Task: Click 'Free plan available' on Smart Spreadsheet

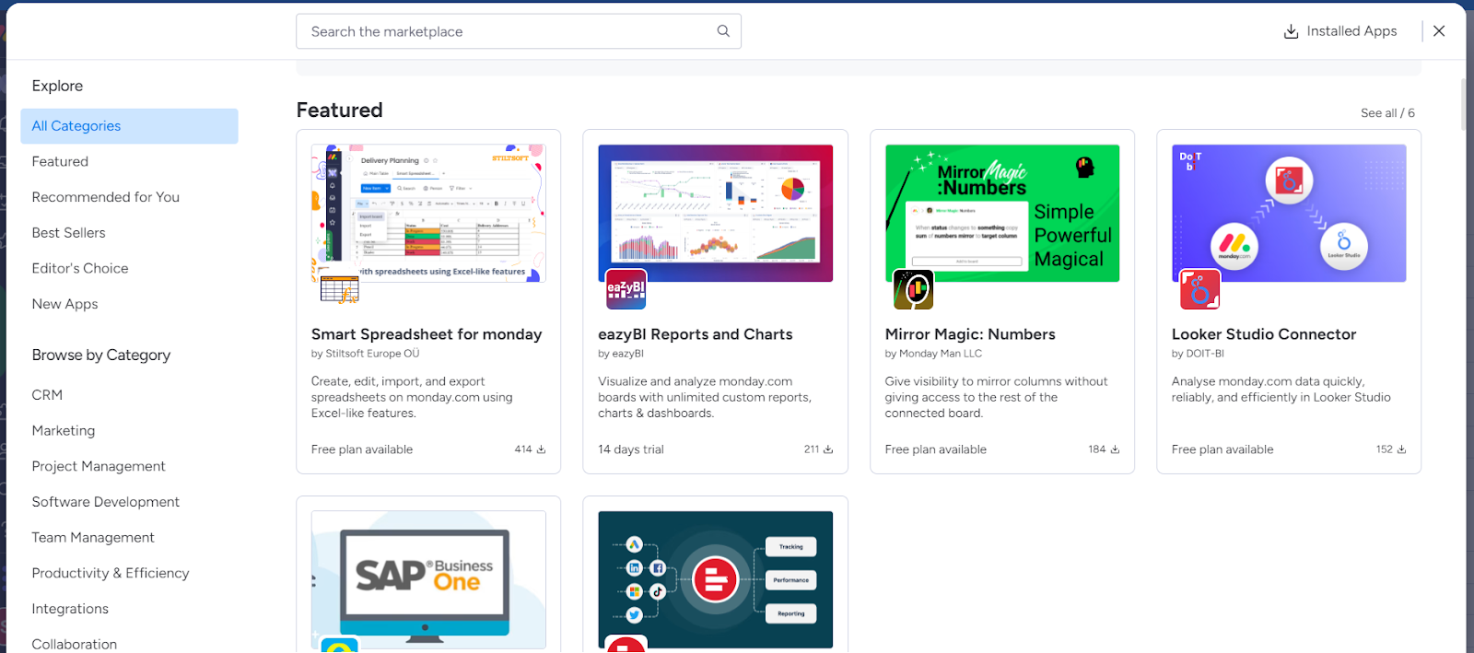Action: (x=362, y=449)
